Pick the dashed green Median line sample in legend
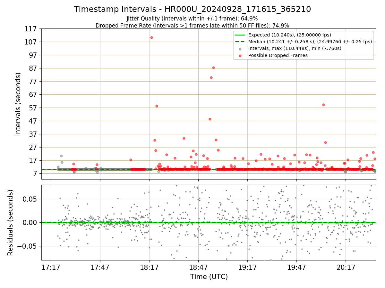This screenshot has height=288, width=385. point(240,42)
